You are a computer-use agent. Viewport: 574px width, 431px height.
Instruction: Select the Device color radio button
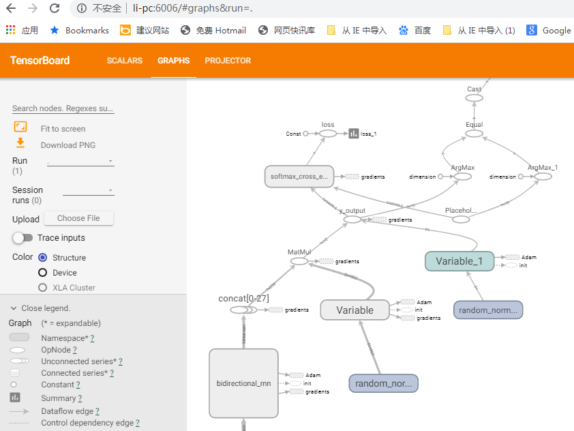(44, 272)
